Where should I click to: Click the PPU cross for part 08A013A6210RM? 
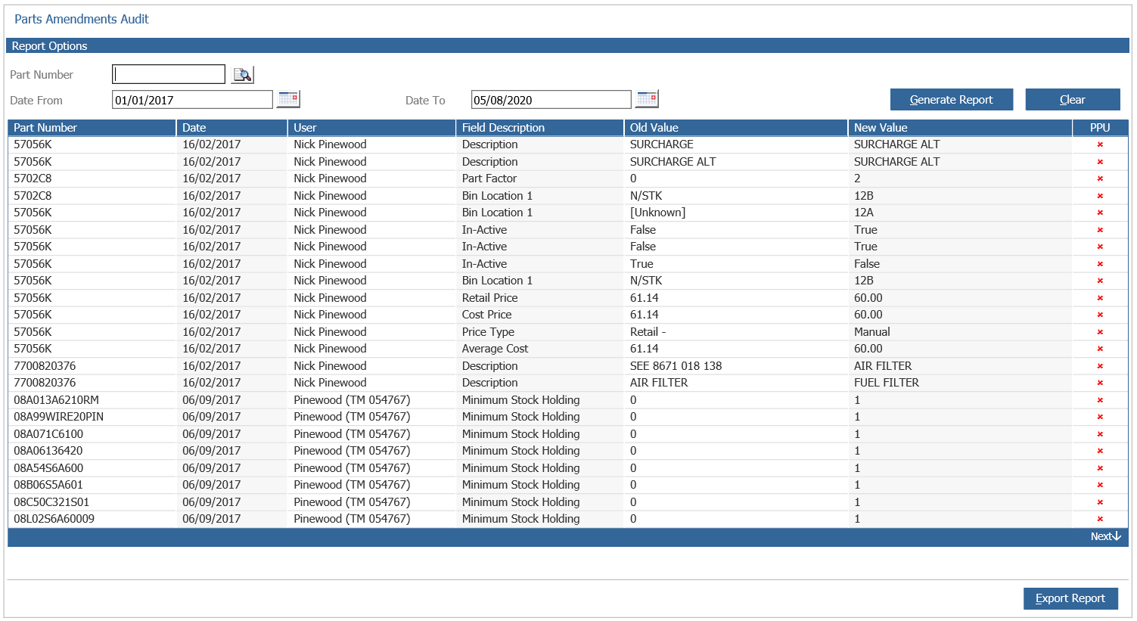[1100, 399]
